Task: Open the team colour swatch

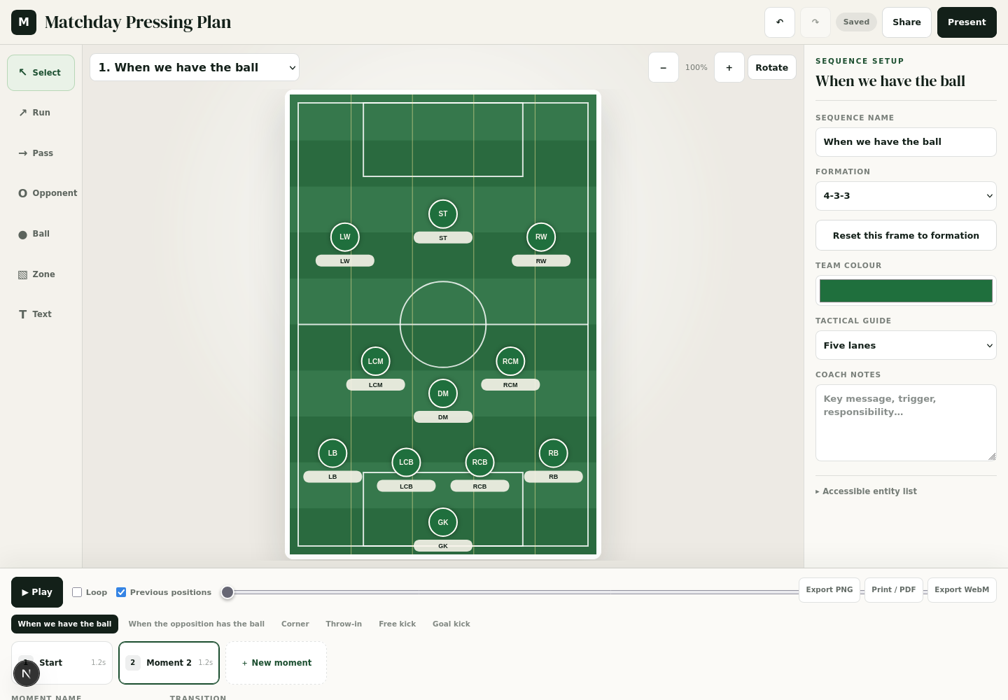Action: [906, 290]
